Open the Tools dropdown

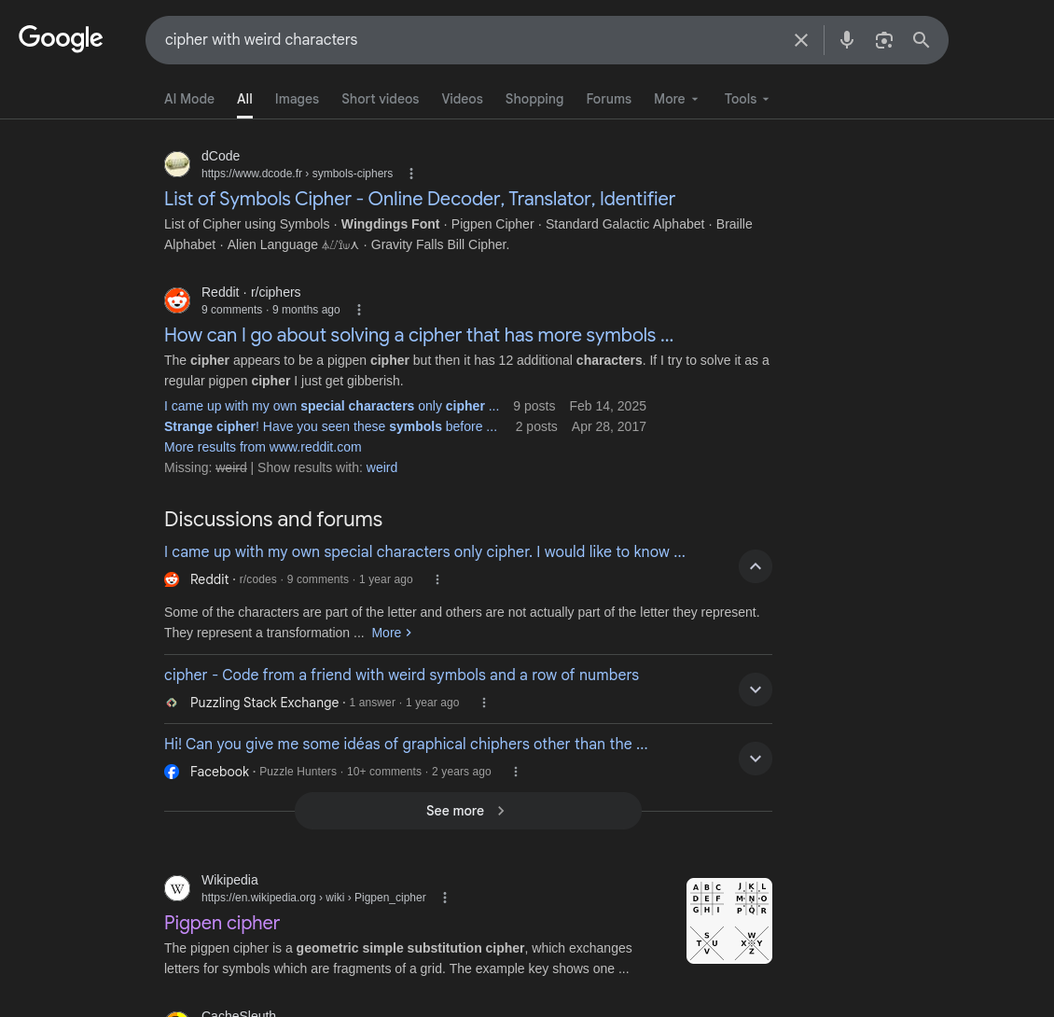tap(746, 99)
